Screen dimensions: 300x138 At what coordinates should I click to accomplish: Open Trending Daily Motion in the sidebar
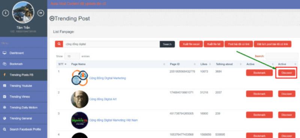(24, 108)
